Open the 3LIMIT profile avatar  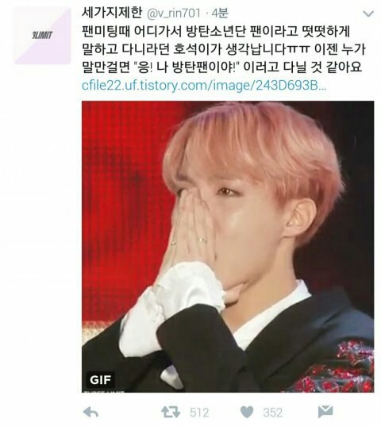(42, 36)
